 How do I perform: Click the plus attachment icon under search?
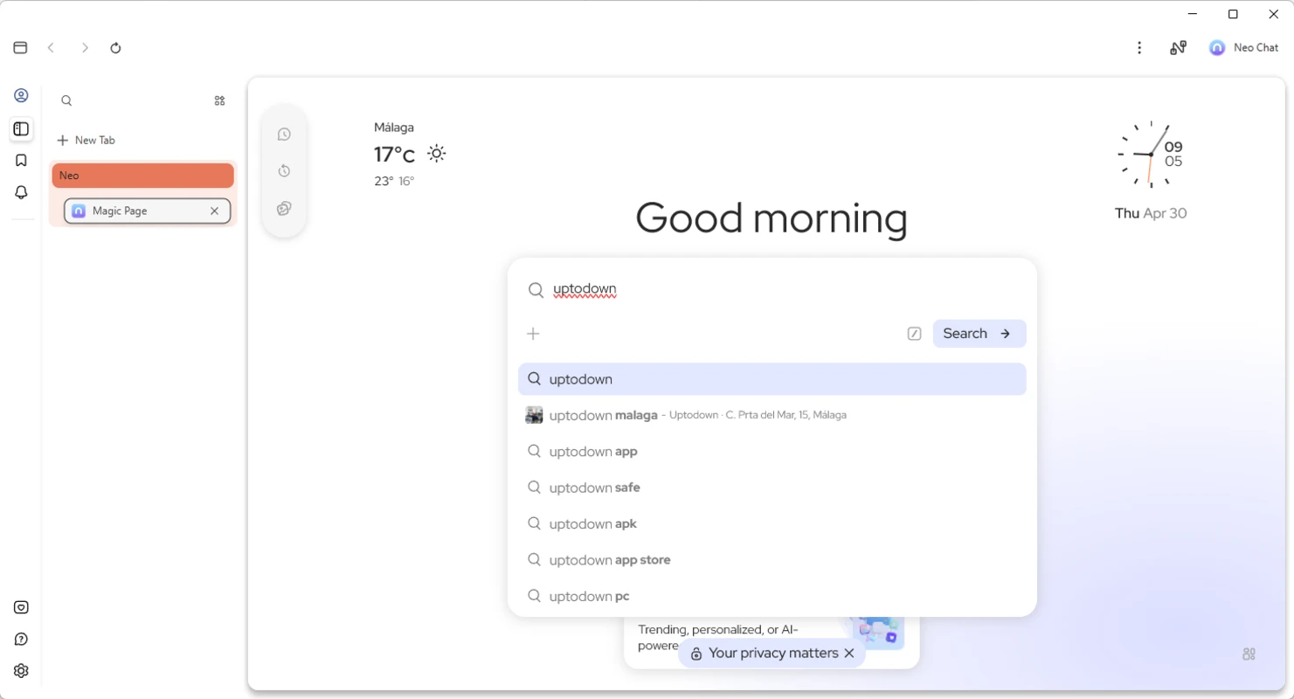click(533, 334)
